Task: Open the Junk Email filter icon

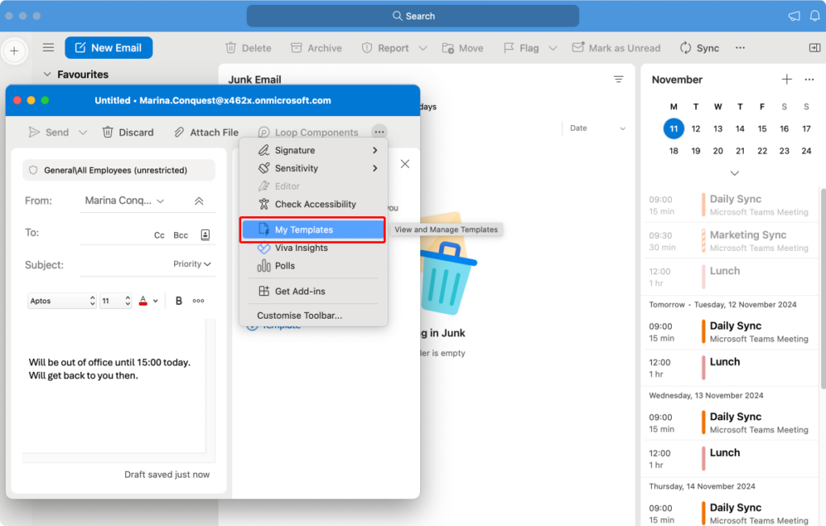Action: (x=619, y=79)
